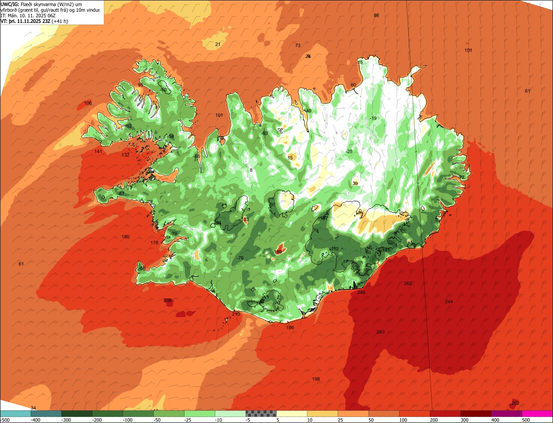Click the '-500' legend scale label
The image size is (553, 423).
pyautogui.click(x=5, y=420)
